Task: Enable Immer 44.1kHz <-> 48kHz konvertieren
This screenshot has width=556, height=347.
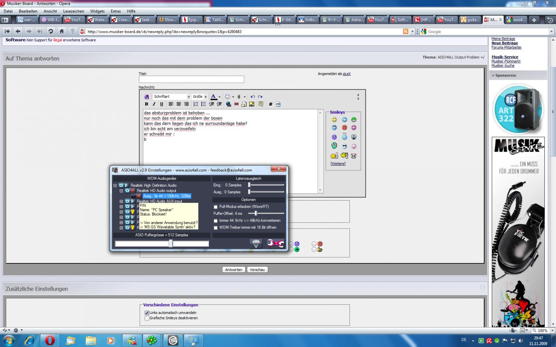Action: click(215, 221)
